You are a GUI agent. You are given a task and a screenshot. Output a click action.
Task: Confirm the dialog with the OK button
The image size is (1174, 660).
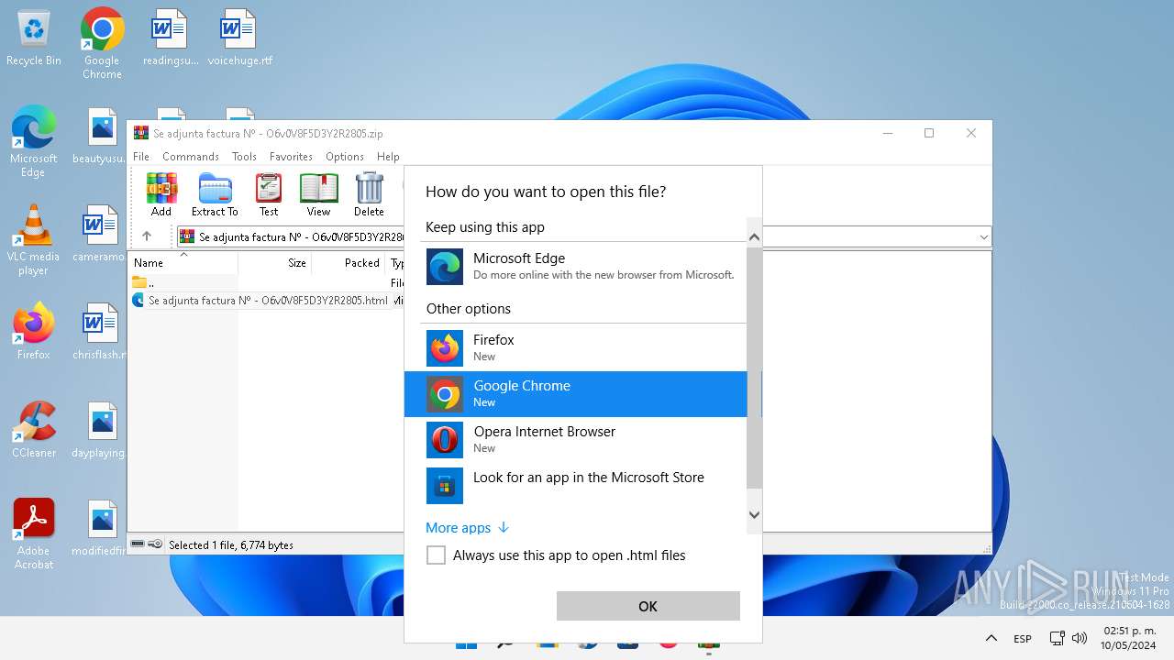pyautogui.click(x=648, y=606)
